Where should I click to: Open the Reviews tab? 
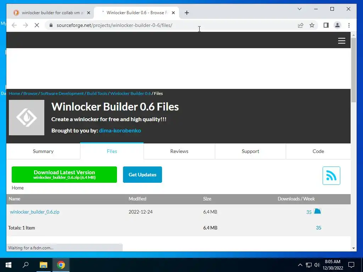tap(179, 151)
